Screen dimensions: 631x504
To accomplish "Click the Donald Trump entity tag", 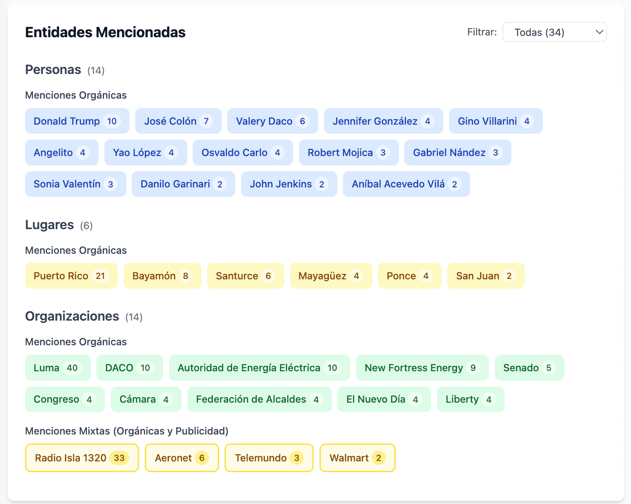I will [x=77, y=121].
